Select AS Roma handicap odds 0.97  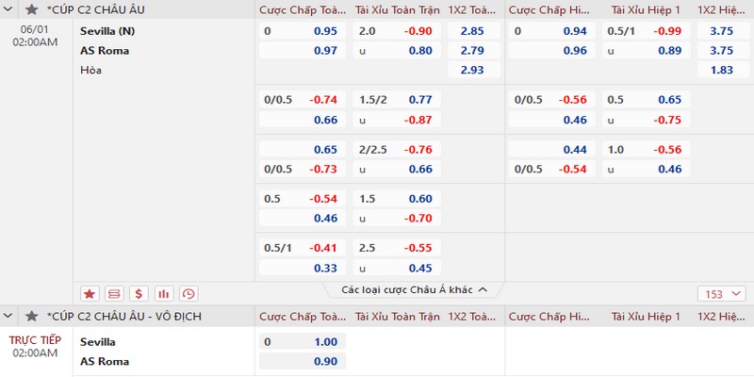pyautogui.click(x=324, y=50)
